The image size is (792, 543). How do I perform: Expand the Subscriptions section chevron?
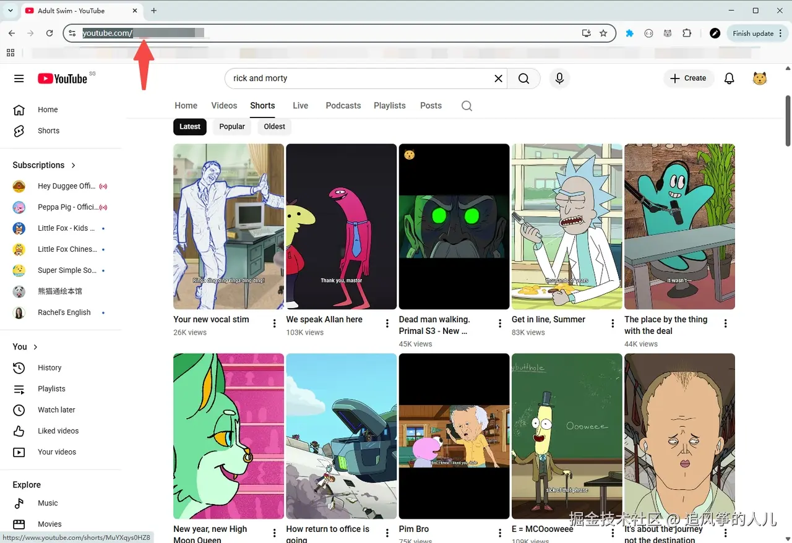74,165
